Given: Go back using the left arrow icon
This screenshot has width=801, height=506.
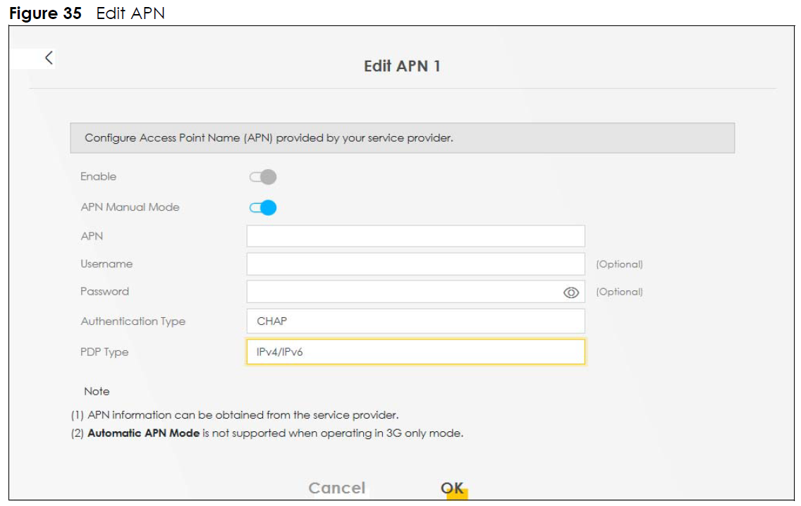Looking at the screenshot, I should pos(49,58).
